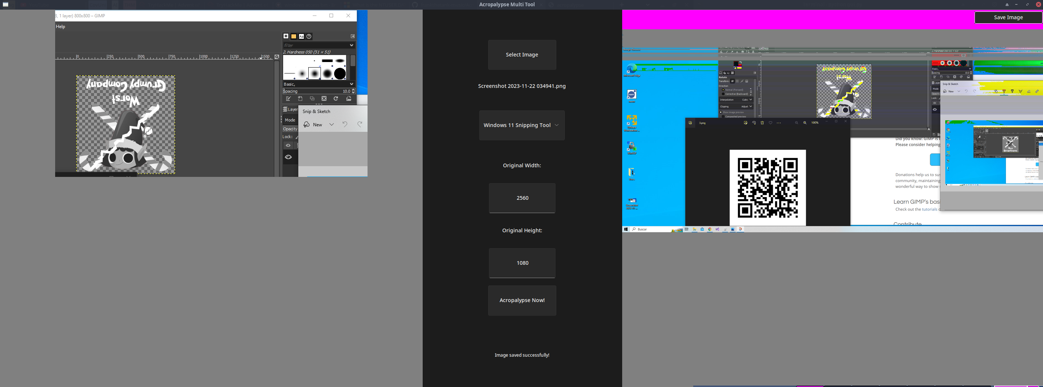
Task: Click New in the cropped Snip & Sketch window
Action: (x=313, y=124)
